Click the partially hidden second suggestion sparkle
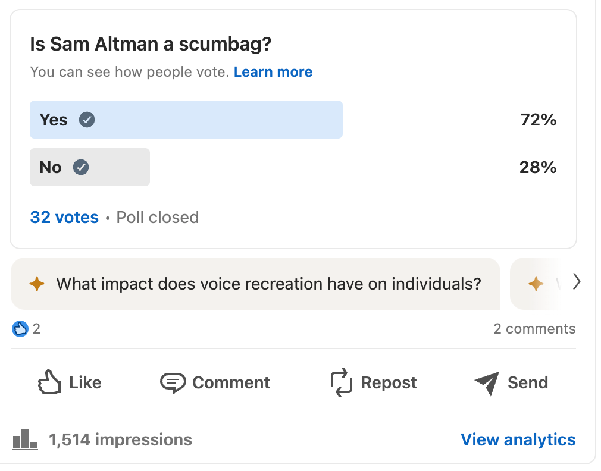Viewport: 601px width, 471px height. click(536, 284)
